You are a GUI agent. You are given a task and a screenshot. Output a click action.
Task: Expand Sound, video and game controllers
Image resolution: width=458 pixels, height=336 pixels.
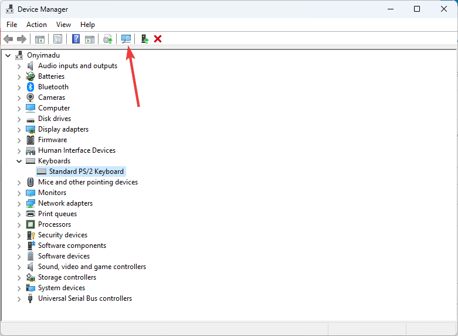tap(19, 267)
